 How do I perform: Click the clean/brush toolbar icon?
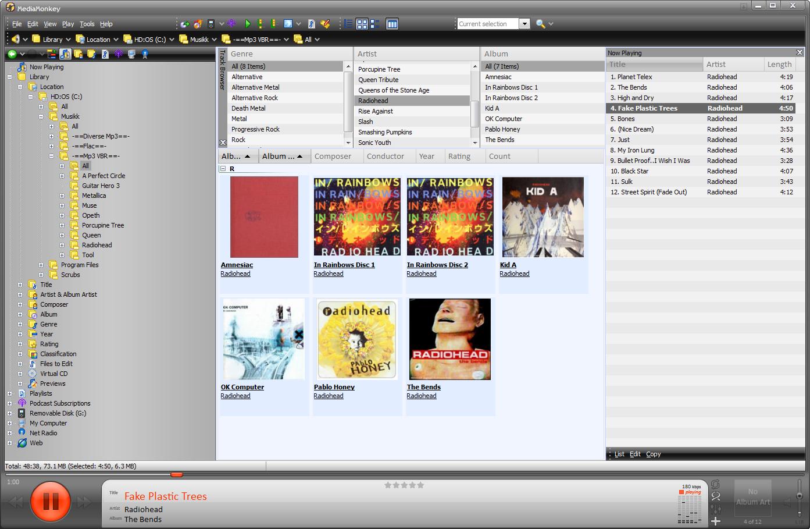[x=325, y=24]
